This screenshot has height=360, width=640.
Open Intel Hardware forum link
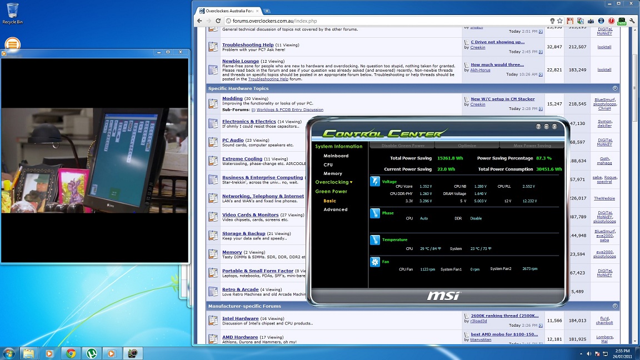pyautogui.click(x=241, y=318)
